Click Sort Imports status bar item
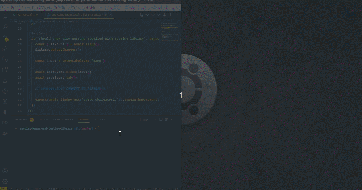The image size is (362, 190). coord(138,189)
